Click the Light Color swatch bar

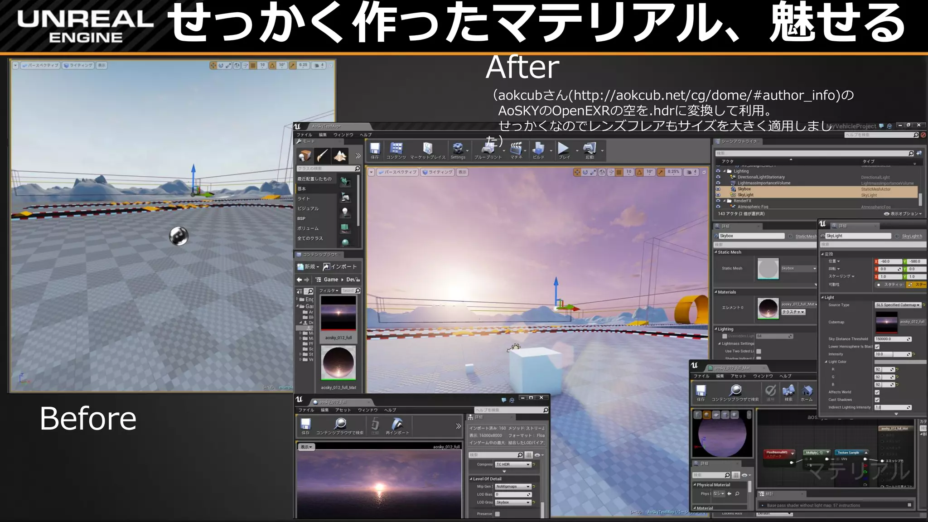(900, 362)
